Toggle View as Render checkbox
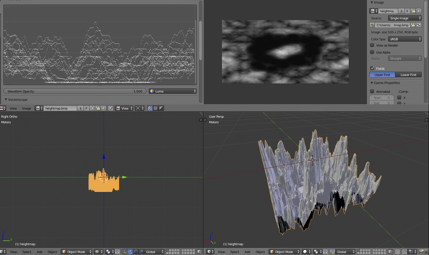This screenshot has height=255, width=429. click(x=372, y=45)
